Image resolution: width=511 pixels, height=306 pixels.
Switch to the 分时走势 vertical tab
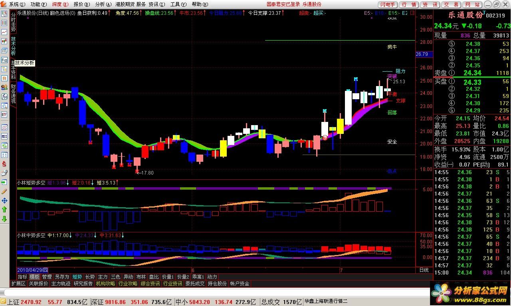tap(13, 22)
